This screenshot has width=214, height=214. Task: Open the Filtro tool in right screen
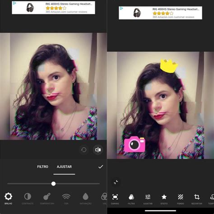click(131, 199)
